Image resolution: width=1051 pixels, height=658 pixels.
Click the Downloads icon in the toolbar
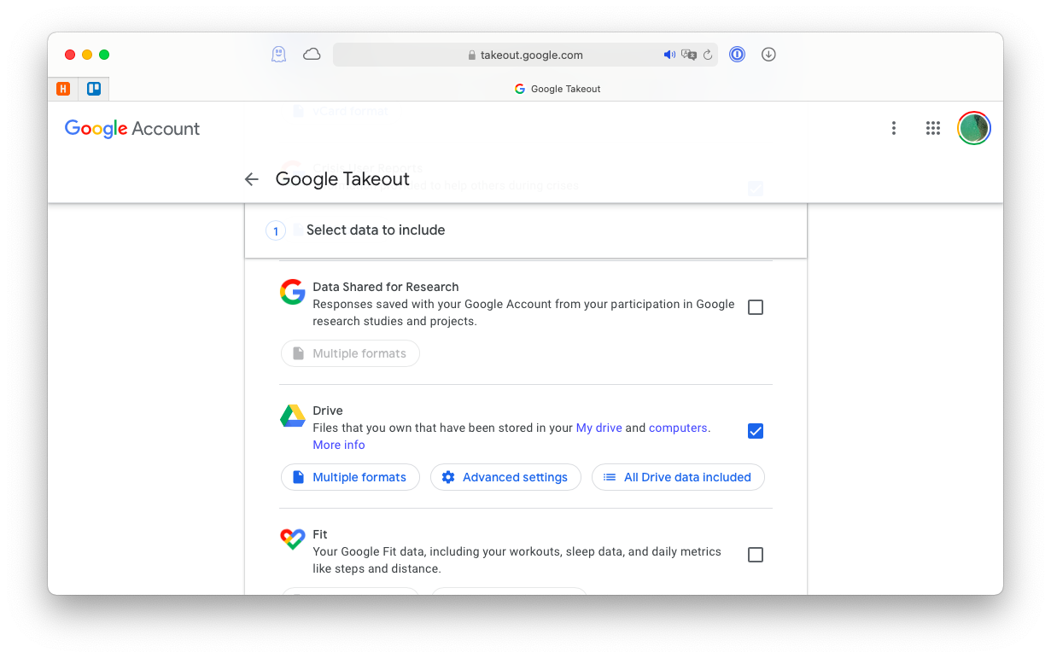768,54
